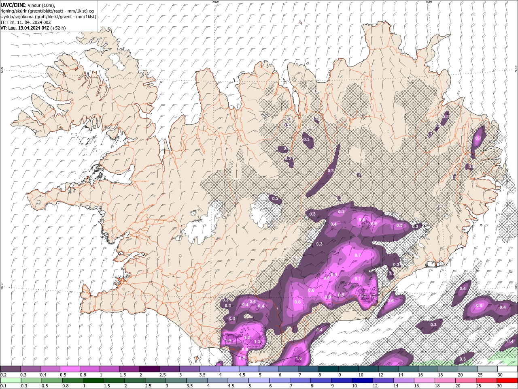Viewport: 518px width, 389px height.
Task: Click the bright pink 0.5 swatch in top legend
Action: coord(70,369)
